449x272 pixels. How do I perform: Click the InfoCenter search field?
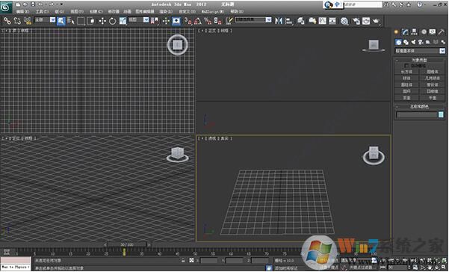click(363, 4)
